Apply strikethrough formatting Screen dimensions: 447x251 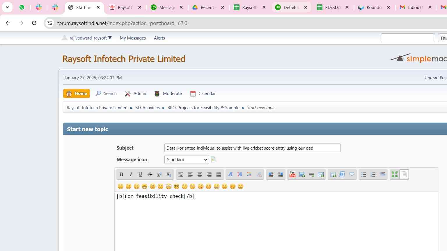pyautogui.click(x=150, y=174)
